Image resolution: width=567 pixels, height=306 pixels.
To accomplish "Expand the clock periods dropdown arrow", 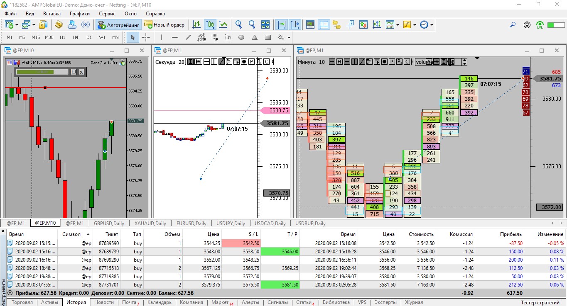I will pos(432,25).
